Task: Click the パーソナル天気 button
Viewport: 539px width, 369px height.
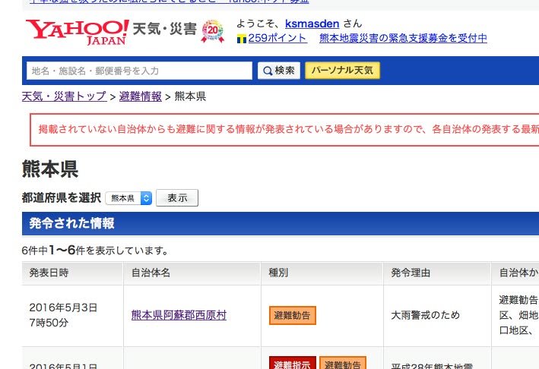Action: click(x=342, y=71)
